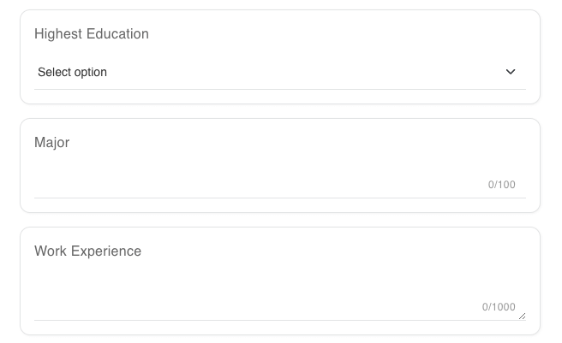Click the 'Work Experience' field label
The image size is (562, 343).
tap(88, 251)
